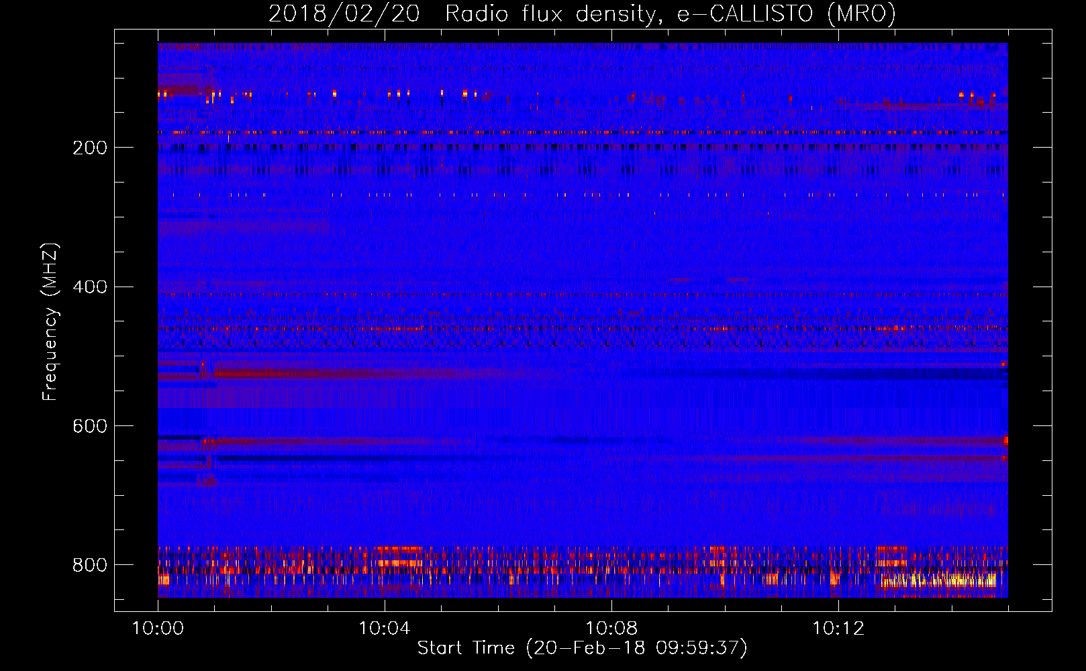Click the "800" frequency tick label

point(90,565)
